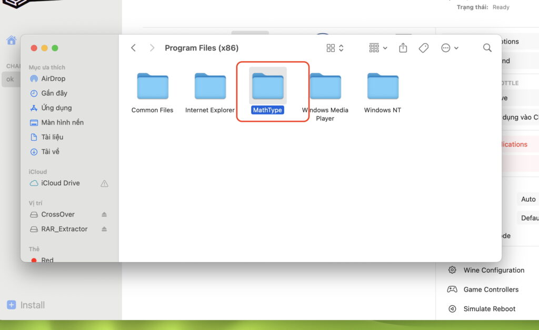Open the Windows Media Player folder

[x=325, y=87]
